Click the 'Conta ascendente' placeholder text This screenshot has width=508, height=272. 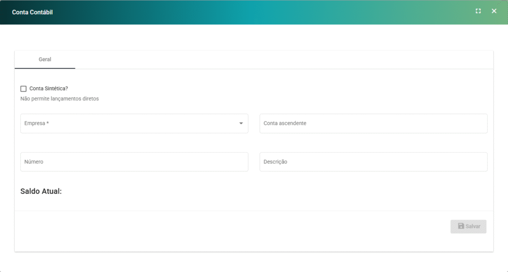285,123
